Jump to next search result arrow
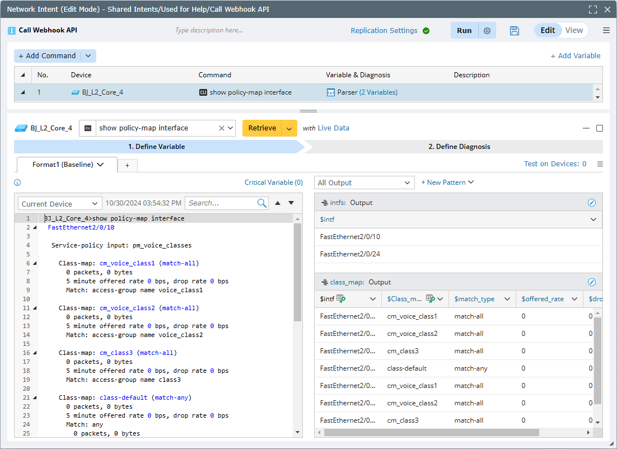This screenshot has height=449, width=617. [291, 203]
